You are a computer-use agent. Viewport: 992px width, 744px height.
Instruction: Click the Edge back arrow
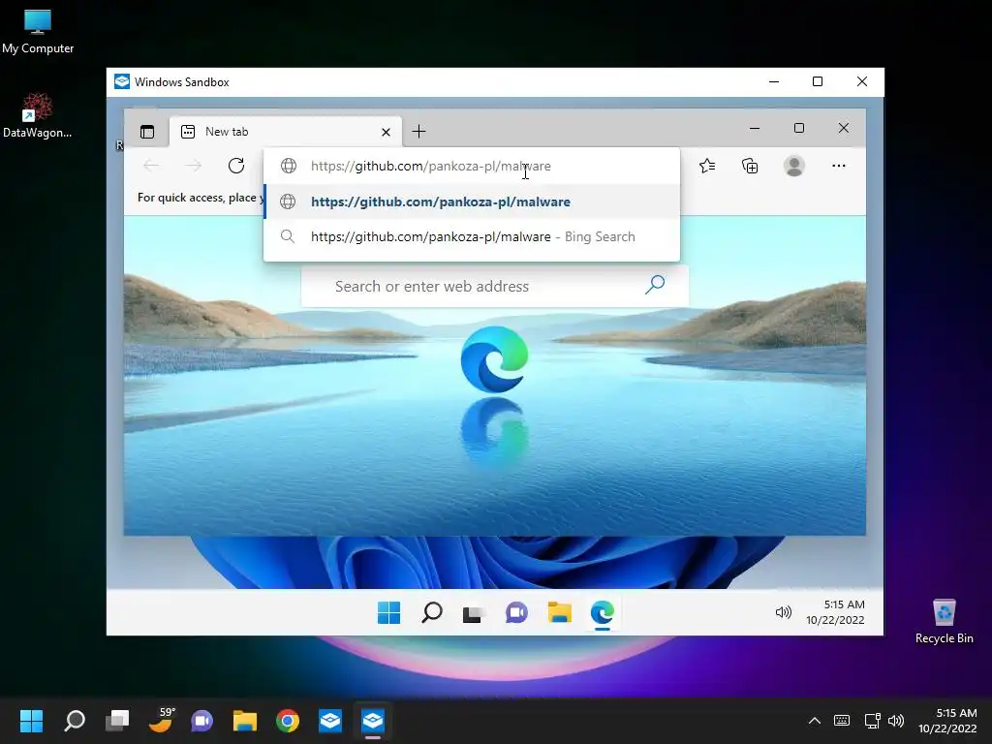click(x=151, y=166)
